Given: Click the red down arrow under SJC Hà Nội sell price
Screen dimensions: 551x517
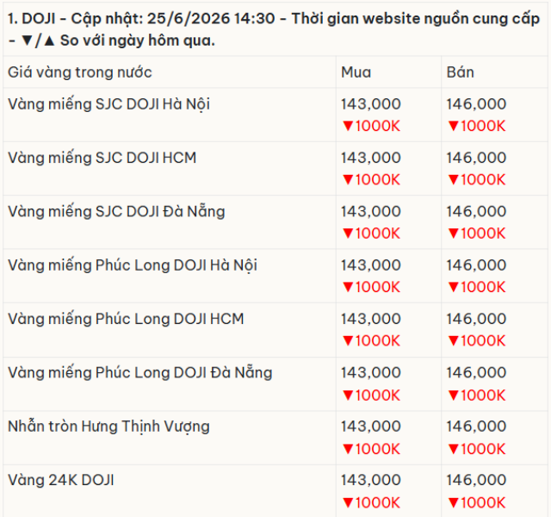Looking at the screenshot, I should (454, 126).
